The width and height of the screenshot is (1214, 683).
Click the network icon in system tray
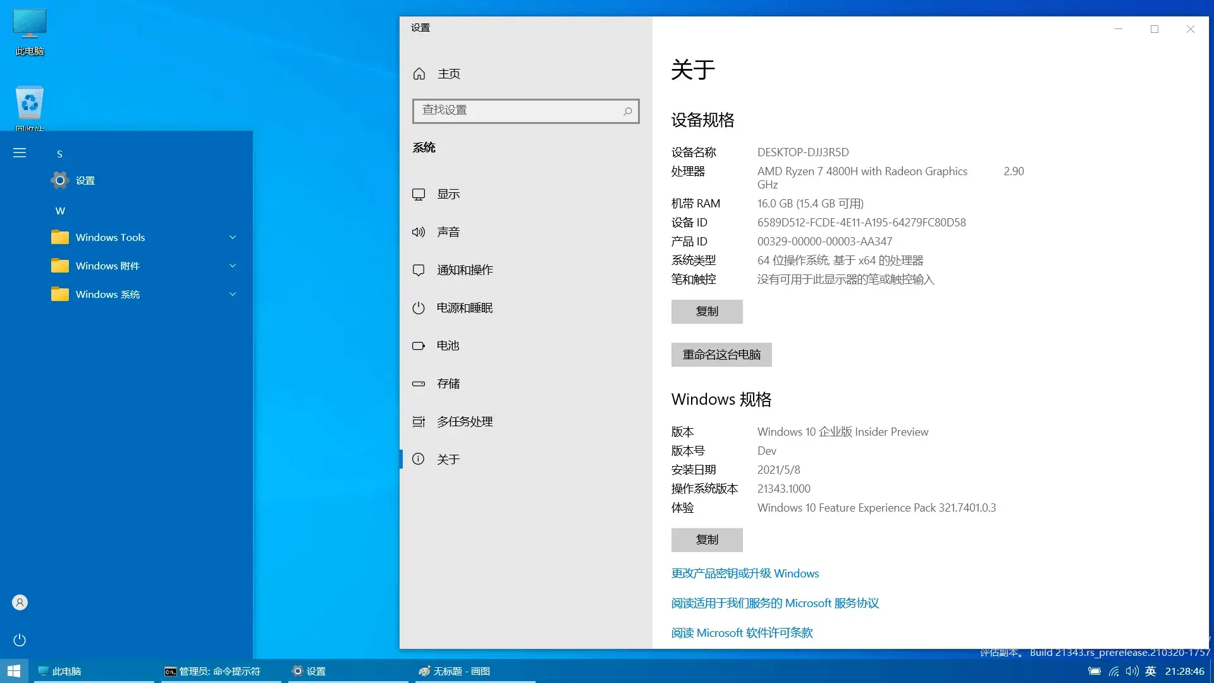(x=1114, y=672)
